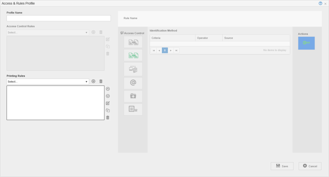Go to first page of criteria grid
Screen dimensions: 329x177
click(x=154, y=50)
